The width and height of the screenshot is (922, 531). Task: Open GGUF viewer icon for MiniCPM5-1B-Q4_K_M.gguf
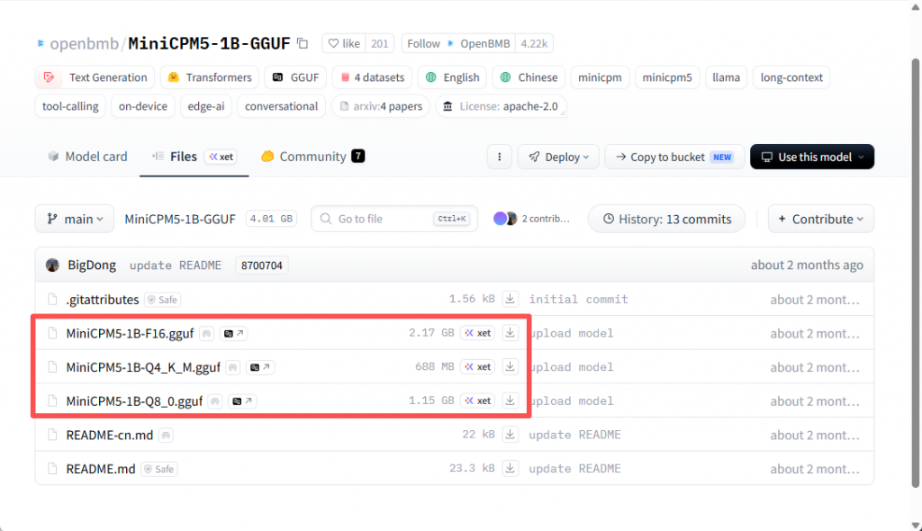[260, 367]
